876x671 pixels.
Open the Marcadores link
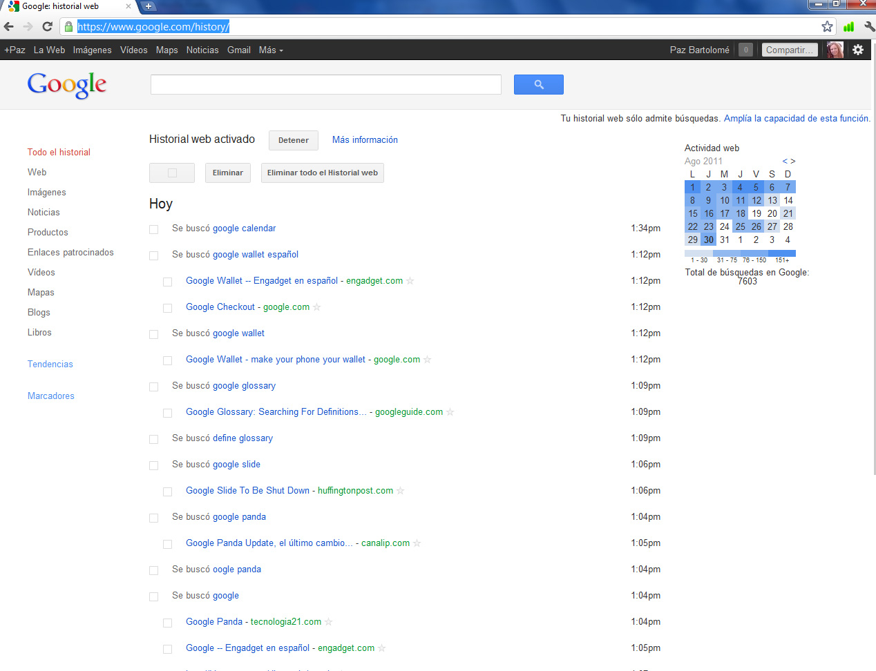click(x=51, y=396)
